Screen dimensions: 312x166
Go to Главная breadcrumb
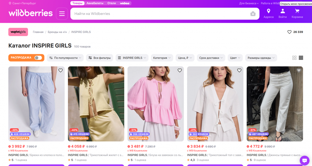[x=38, y=32]
